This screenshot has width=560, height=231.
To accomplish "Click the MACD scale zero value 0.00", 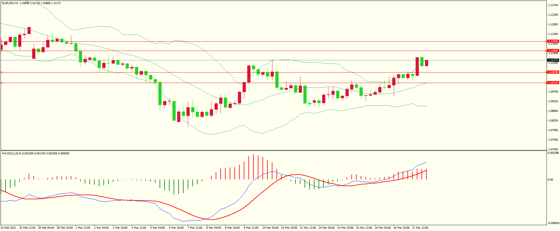I will (551, 180).
